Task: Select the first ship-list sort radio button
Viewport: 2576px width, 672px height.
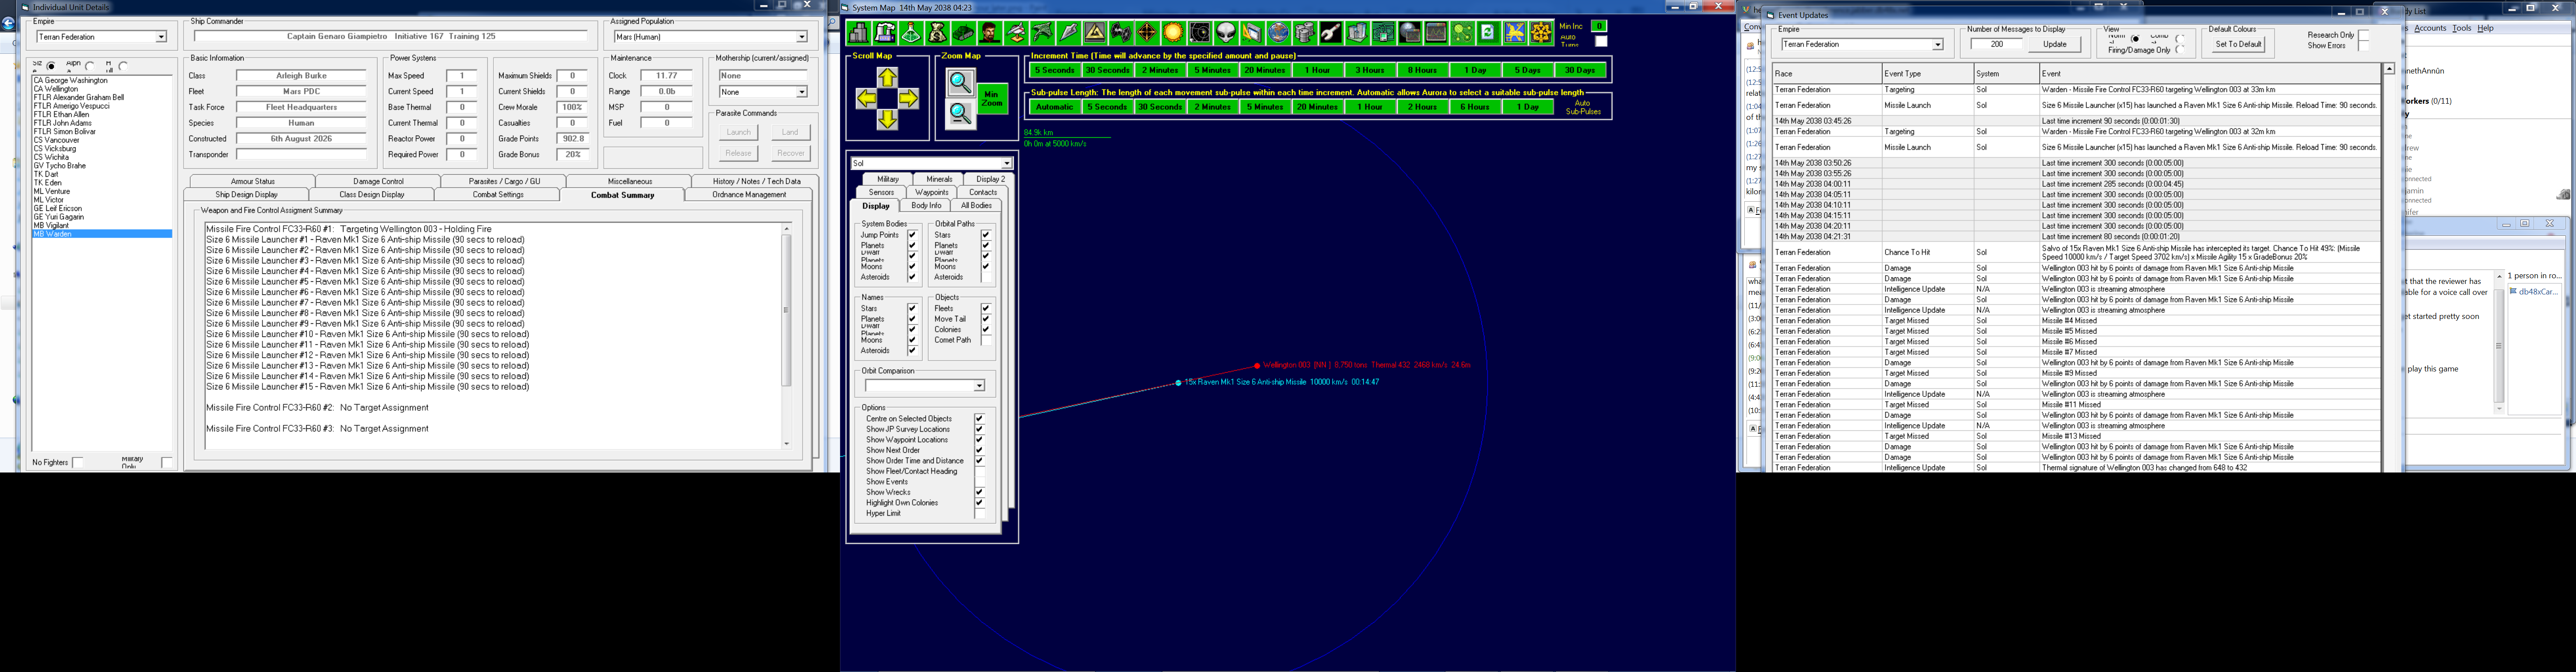Action: tap(51, 66)
